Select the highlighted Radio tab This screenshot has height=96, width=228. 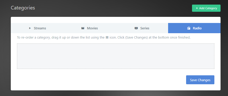pyautogui.click(x=194, y=28)
